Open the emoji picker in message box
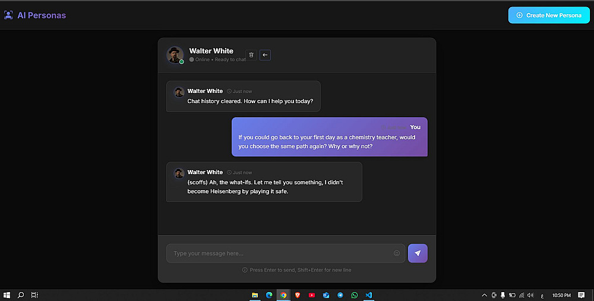This screenshot has height=301, width=594. click(x=397, y=253)
